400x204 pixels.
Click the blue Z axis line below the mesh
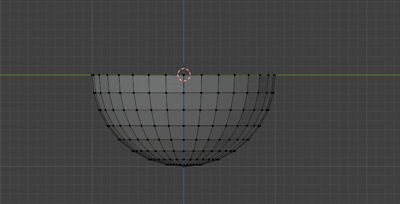pyautogui.click(x=184, y=187)
